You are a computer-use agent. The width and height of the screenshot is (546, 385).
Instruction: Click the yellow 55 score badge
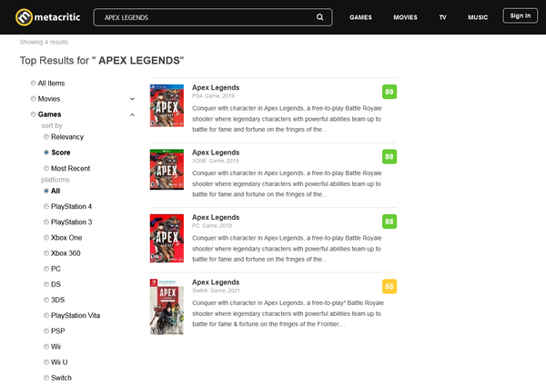point(389,286)
